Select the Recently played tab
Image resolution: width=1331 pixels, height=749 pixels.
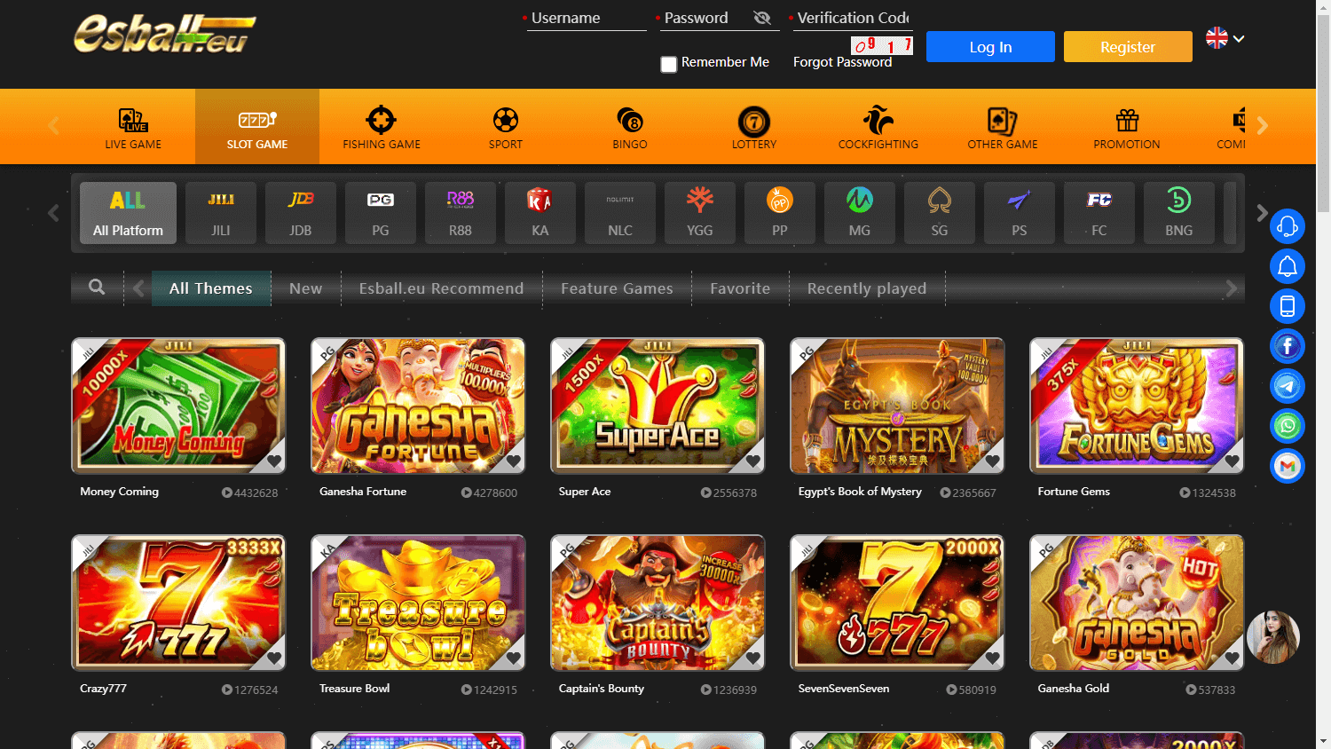pyautogui.click(x=867, y=288)
